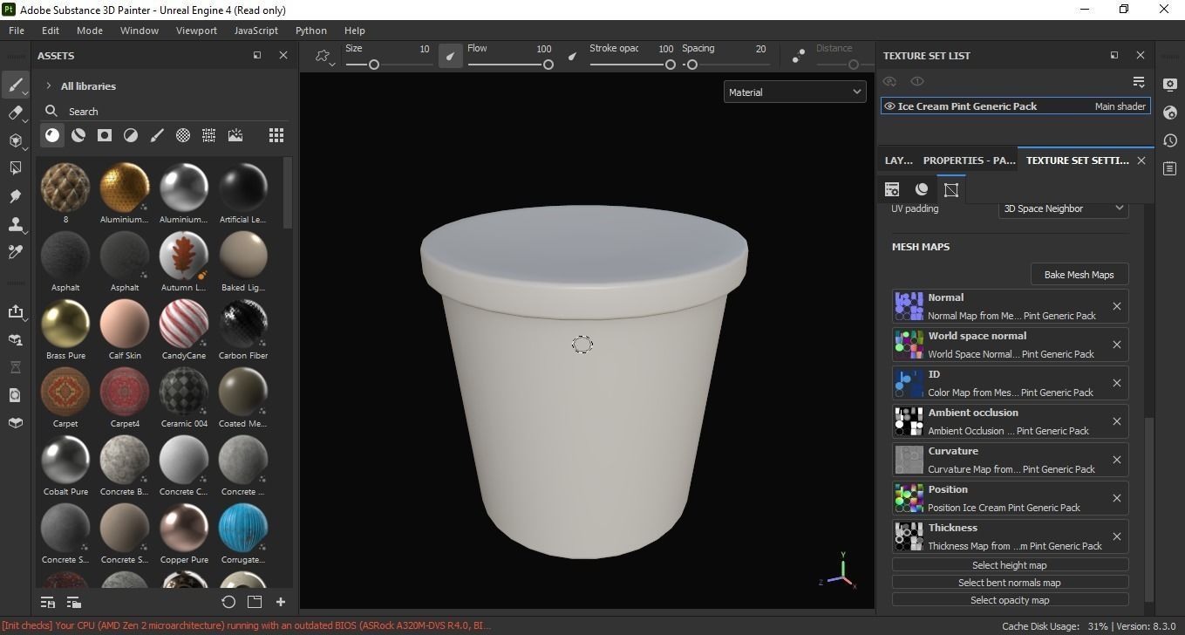Select the Eraser tool
This screenshot has width=1185, height=635.
pos(15,113)
